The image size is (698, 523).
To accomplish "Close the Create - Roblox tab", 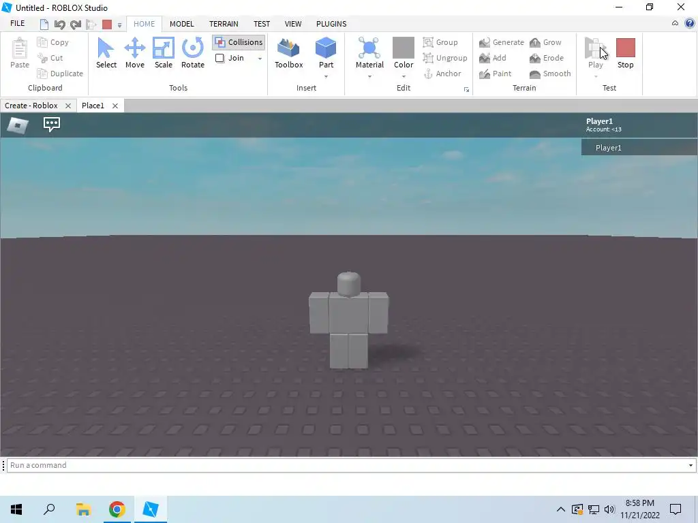I will coord(68,106).
